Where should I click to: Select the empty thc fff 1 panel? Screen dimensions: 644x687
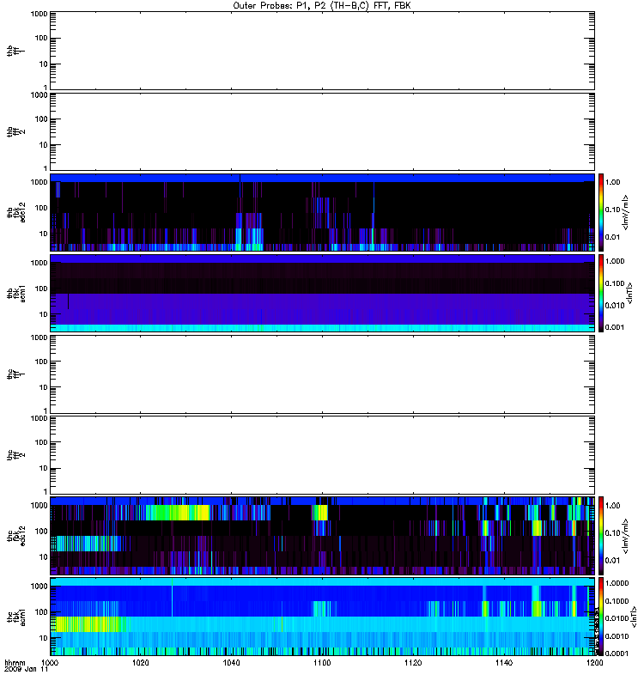322,374
